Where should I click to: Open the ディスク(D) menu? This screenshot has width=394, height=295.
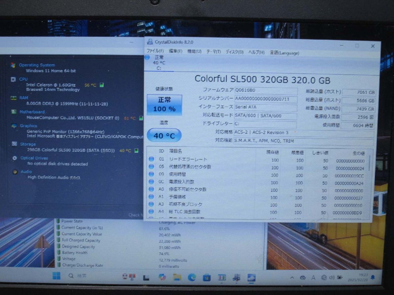(x=234, y=52)
